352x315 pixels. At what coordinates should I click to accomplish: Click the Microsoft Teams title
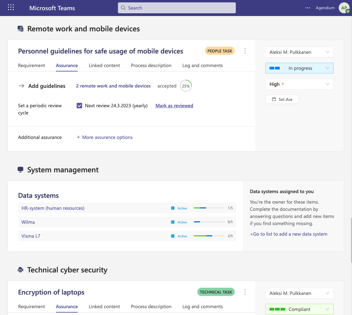tap(52, 8)
